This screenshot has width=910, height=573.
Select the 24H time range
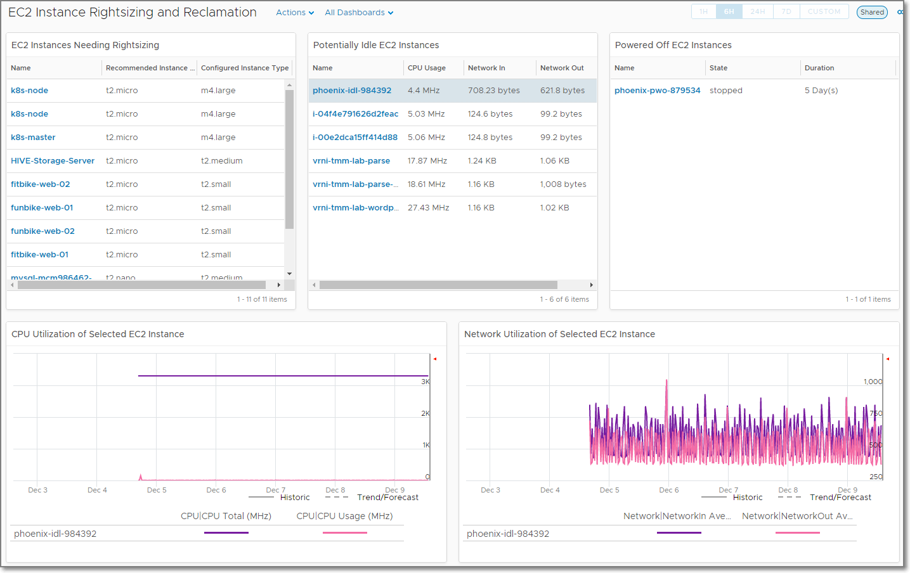tap(758, 11)
